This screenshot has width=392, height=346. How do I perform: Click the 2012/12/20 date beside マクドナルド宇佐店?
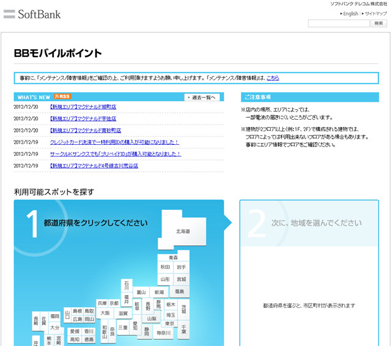(x=26, y=118)
